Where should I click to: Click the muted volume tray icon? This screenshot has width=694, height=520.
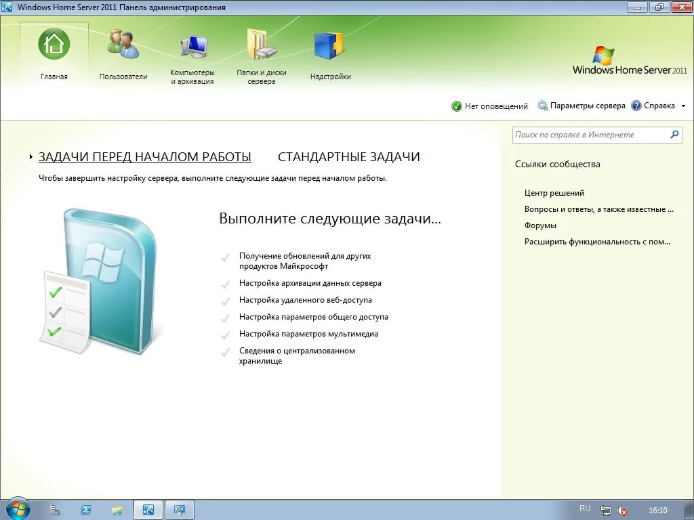622,511
